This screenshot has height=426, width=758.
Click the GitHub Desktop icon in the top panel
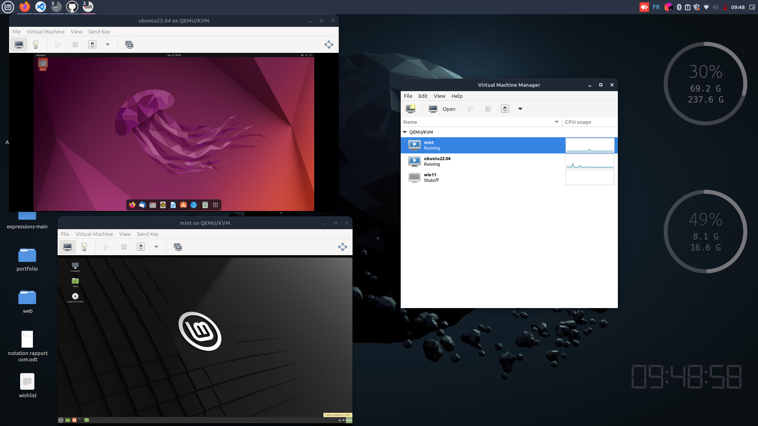click(x=72, y=7)
